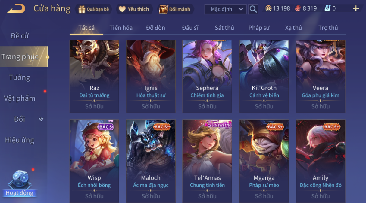The width and height of the screenshot is (366, 203).
Task: Tap the blue voucher ticket icon
Action: click(327, 8)
